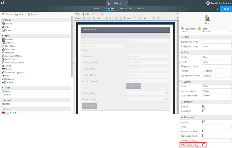
Task: Click the Background Color field under Page
Action: 217,42
